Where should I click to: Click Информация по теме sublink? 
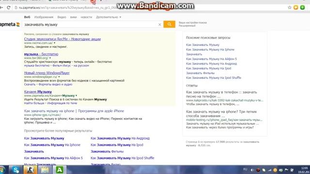(x=62, y=103)
